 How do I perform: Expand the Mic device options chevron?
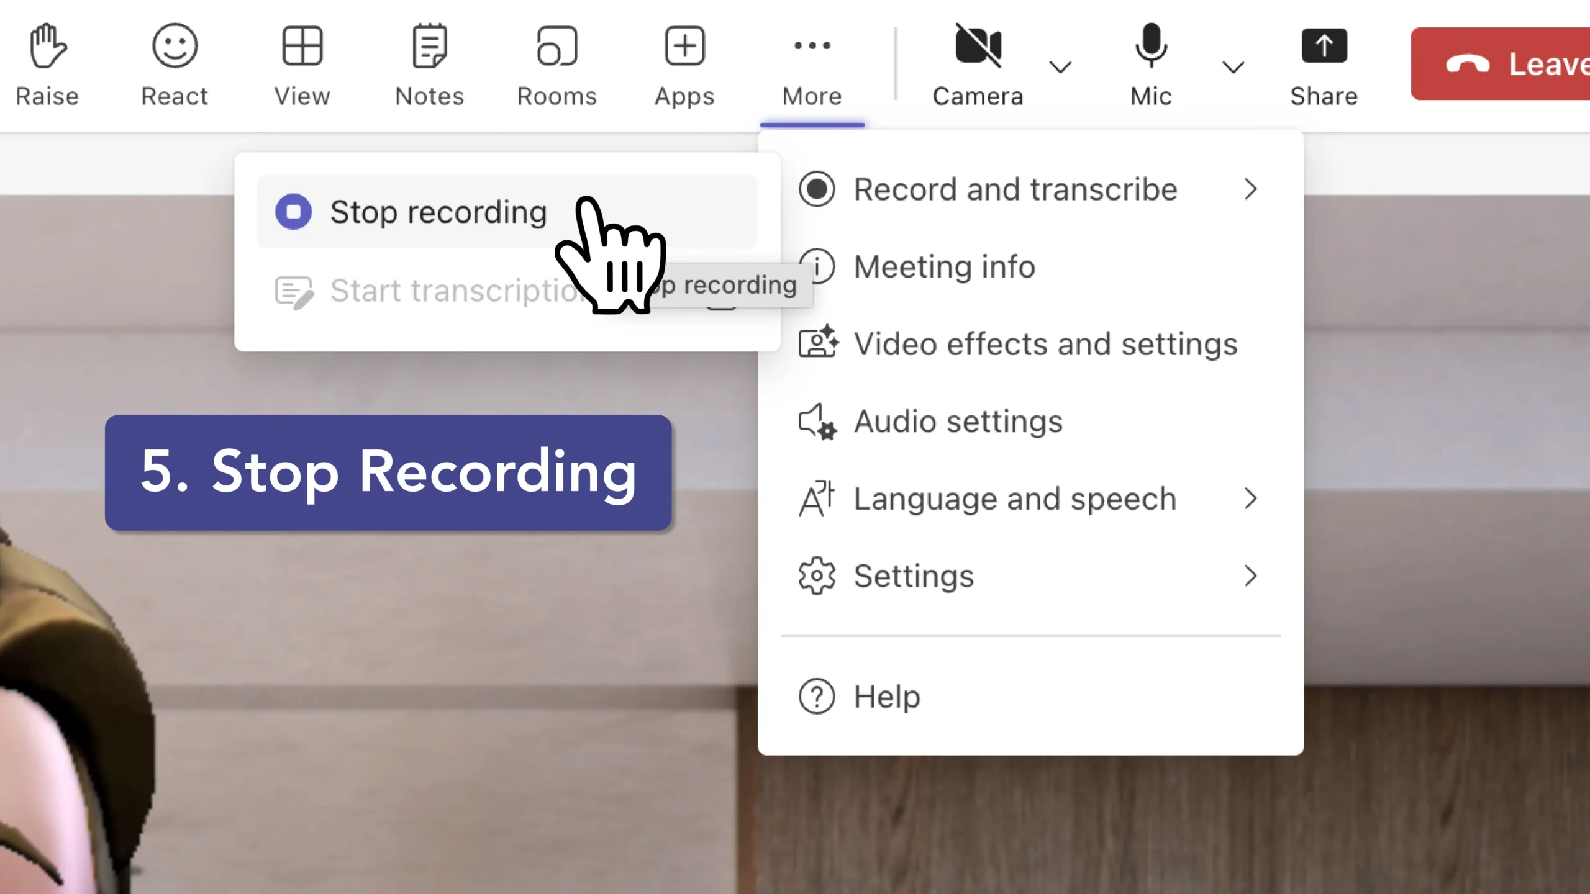[1233, 66]
